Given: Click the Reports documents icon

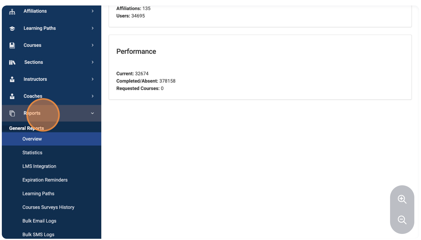Looking at the screenshot, I should pos(12,113).
